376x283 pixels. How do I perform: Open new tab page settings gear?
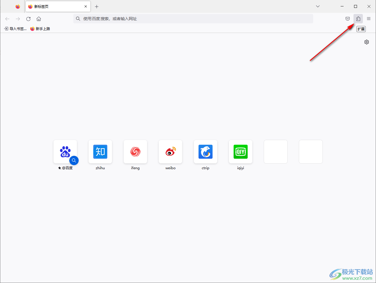tap(367, 42)
